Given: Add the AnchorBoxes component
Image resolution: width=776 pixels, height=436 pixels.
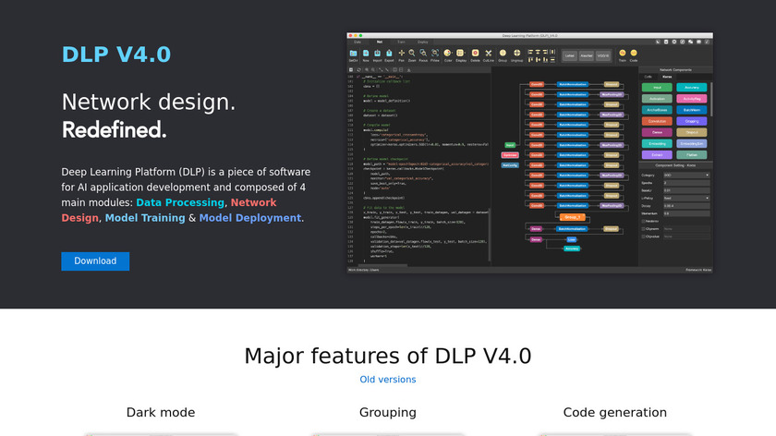Looking at the screenshot, I should 657,110.
